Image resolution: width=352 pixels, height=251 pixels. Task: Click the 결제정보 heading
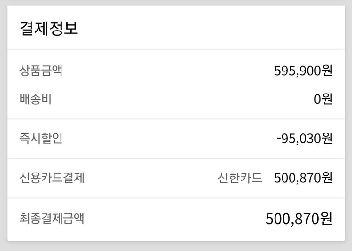pyautogui.click(x=49, y=28)
